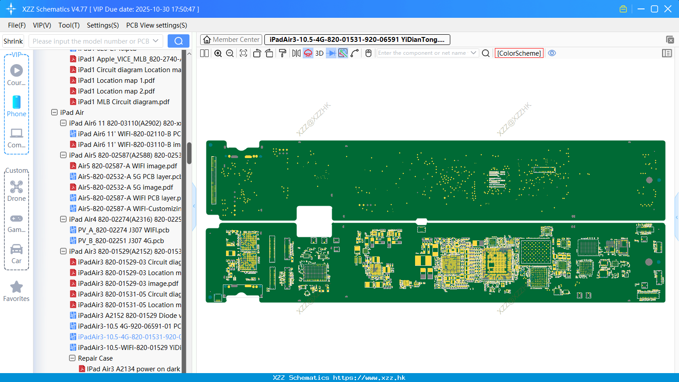Collapse the iPad Air tree node

click(x=54, y=113)
